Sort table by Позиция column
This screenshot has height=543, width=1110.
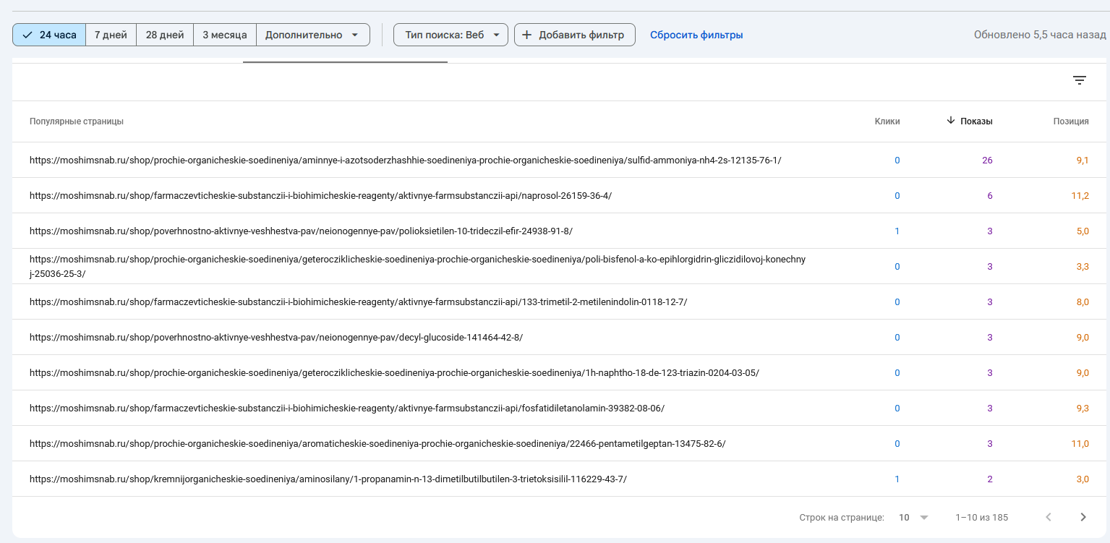tap(1070, 121)
